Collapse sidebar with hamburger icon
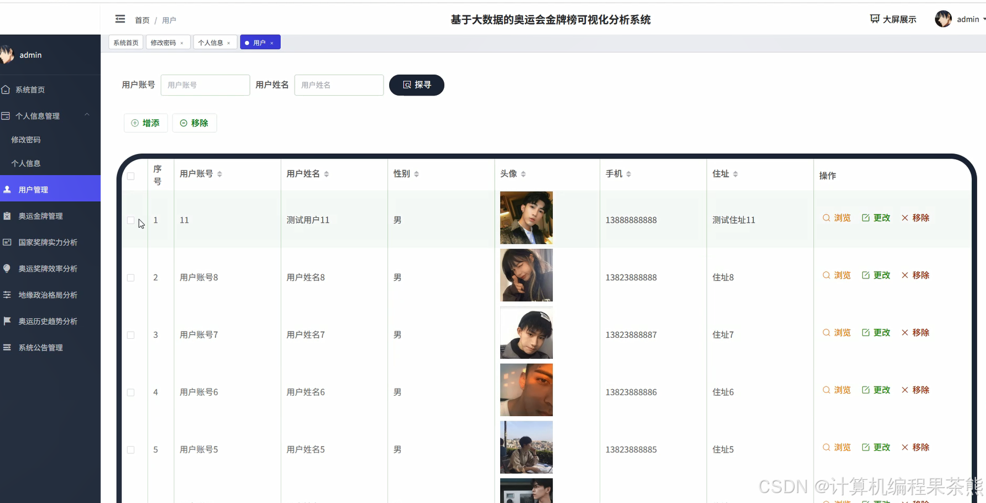 120,19
